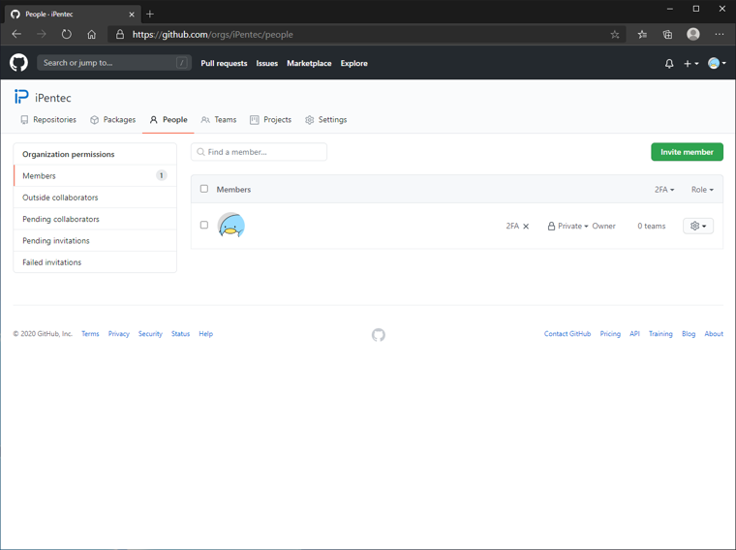Open footer Security link
The height and width of the screenshot is (550, 736).
pyautogui.click(x=150, y=334)
